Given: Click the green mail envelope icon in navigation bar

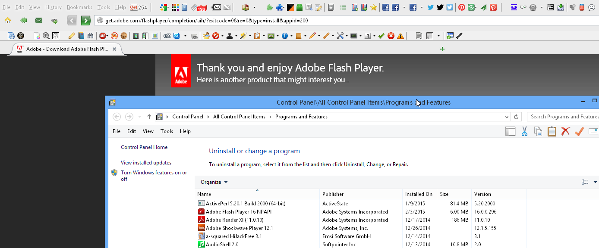Looking at the screenshot, I should click(39, 20).
